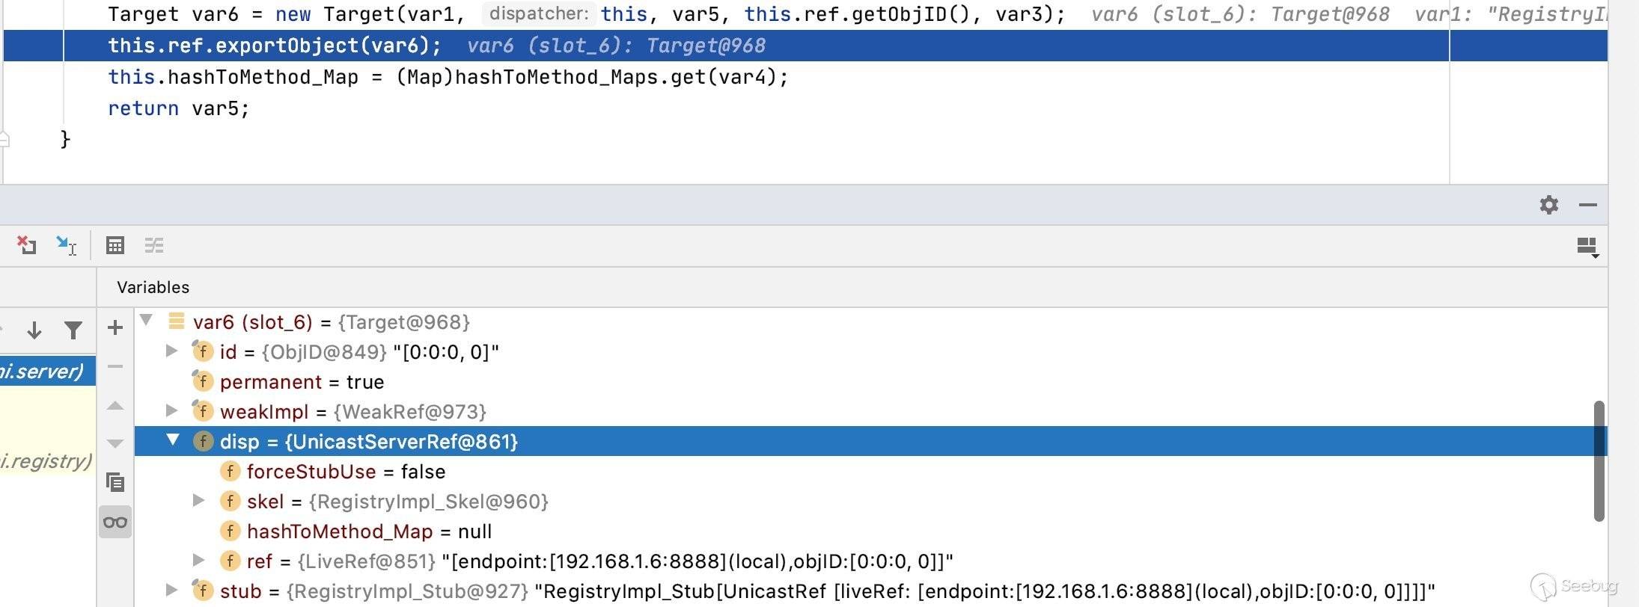Click the plus icon to add watch

pos(115,327)
